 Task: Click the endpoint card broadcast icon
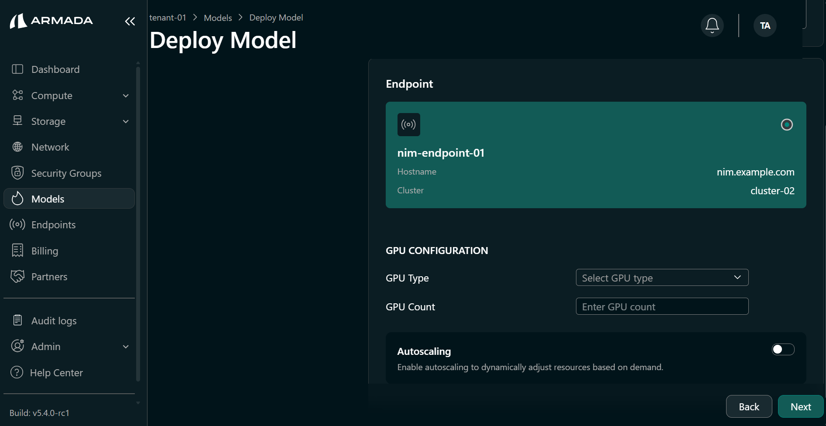pyautogui.click(x=409, y=125)
